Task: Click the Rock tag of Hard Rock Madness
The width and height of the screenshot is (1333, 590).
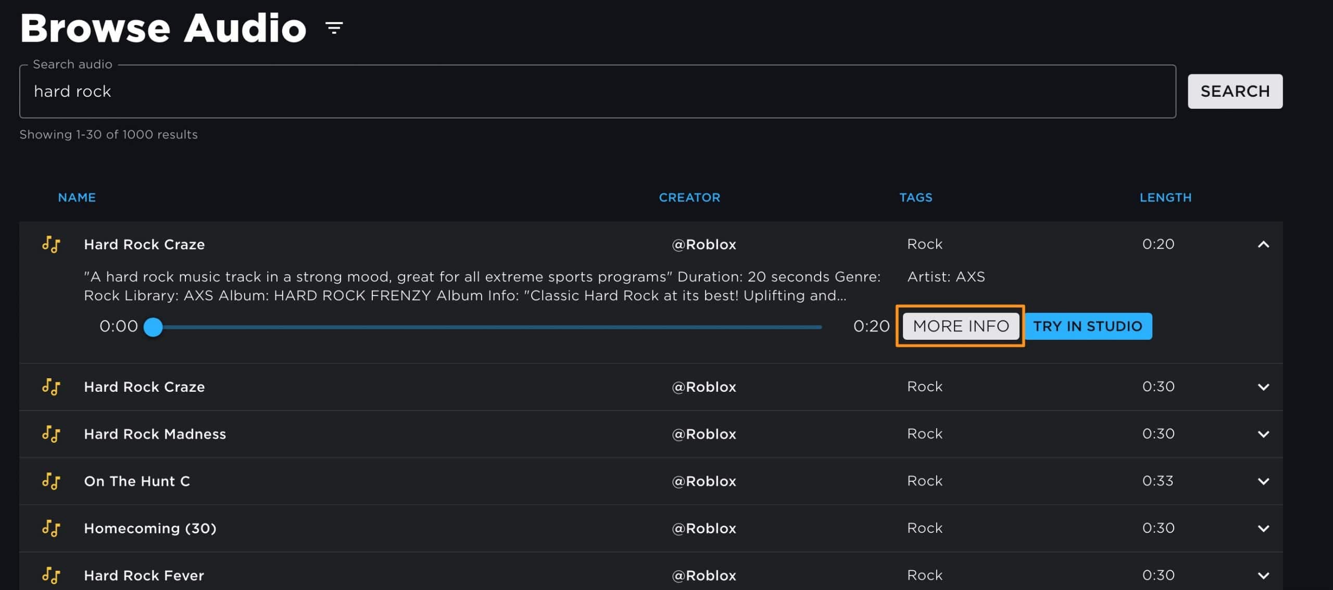Action: point(925,433)
